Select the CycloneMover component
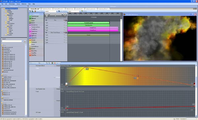Image resolution: width=198 pixels, height=120 pixels. (x=36, y=46)
